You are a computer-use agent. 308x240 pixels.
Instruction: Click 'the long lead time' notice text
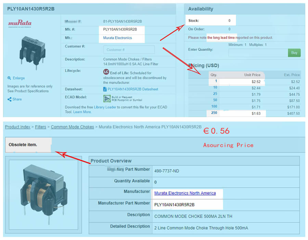(x=221, y=38)
